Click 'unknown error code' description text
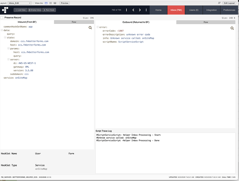This screenshot has width=239, height=181. tap(138, 34)
